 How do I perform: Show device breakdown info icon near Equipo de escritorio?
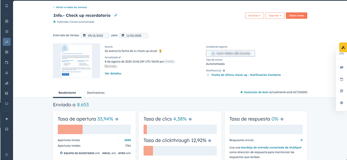61,153
